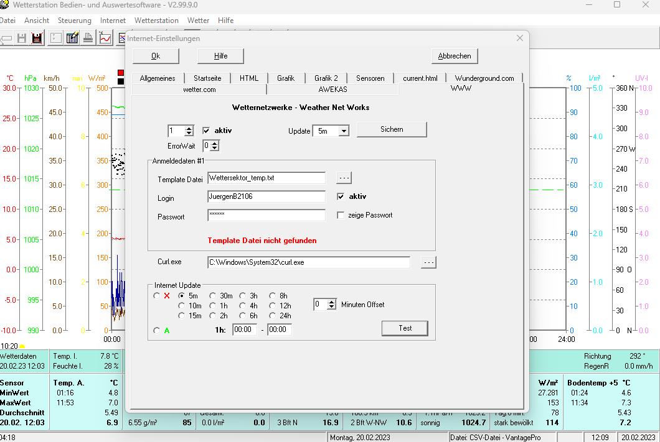Increase the ErrorWait spinner value

point(215,143)
